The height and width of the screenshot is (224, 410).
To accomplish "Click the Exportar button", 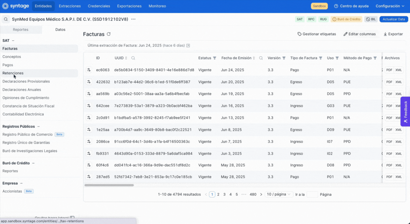I will [393, 34].
